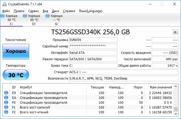Viewport: 181px width, 119px height.
Task: Open the Язык(Language) menu
Action: click(x=90, y=11)
